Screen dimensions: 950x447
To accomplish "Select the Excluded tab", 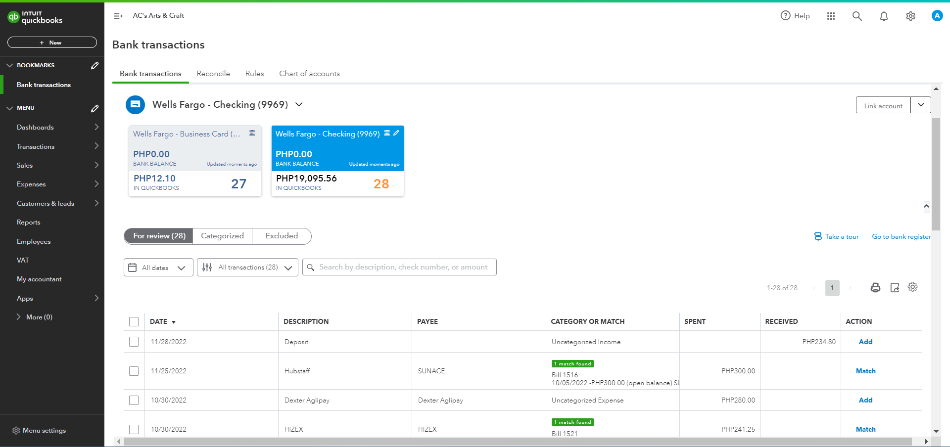I will click(x=282, y=236).
